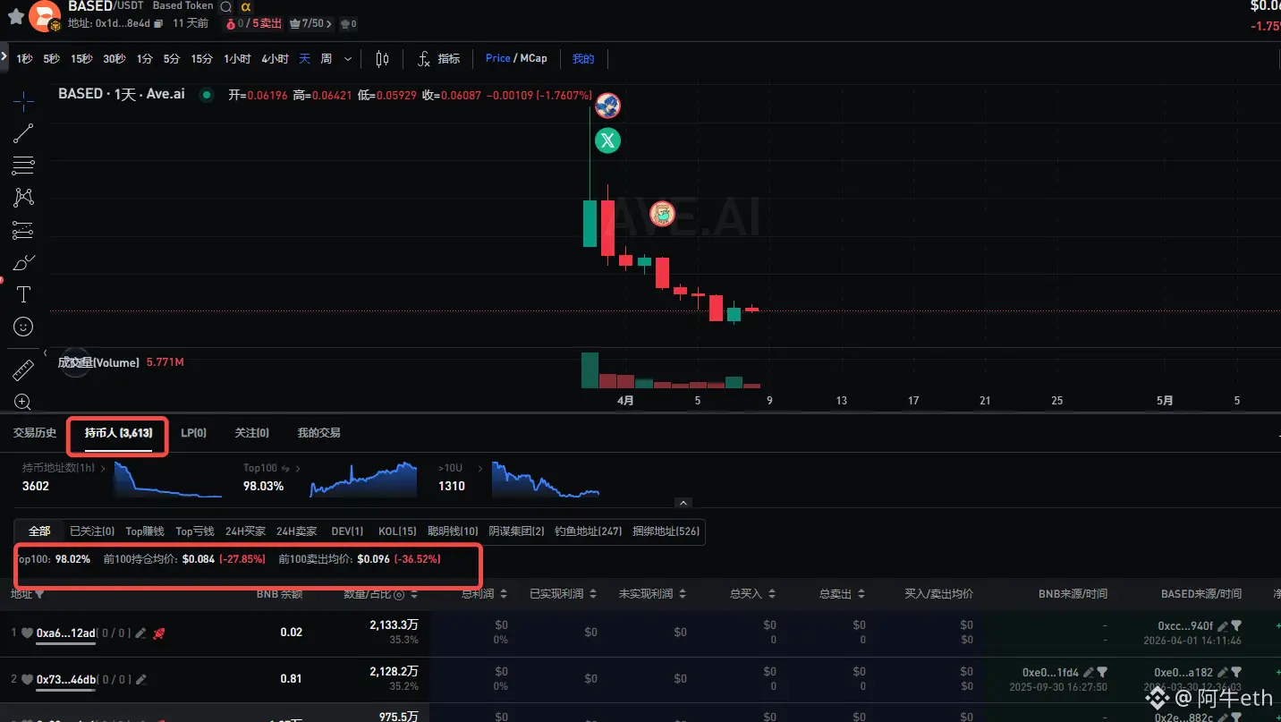Click the heart icon for address 0xa6...12ad
The height and width of the screenshot is (722, 1281).
[x=28, y=633]
